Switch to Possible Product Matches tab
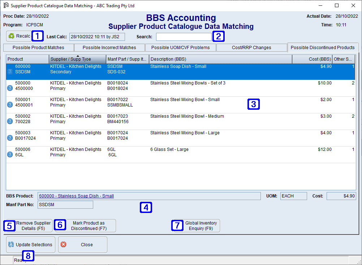The height and width of the screenshot is (265, 362). click(x=38, y=47)
